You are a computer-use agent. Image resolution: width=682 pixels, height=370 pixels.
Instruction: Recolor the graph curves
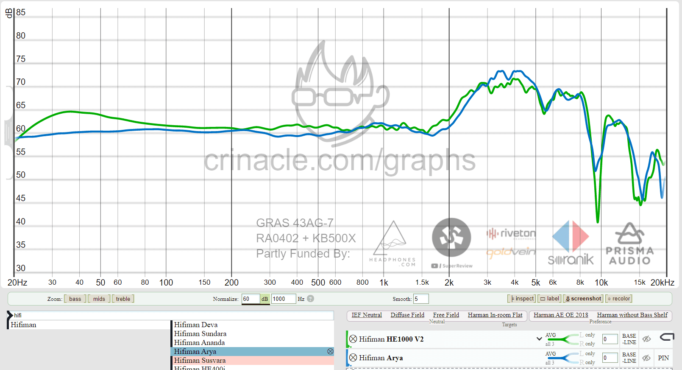click(619, 299)
